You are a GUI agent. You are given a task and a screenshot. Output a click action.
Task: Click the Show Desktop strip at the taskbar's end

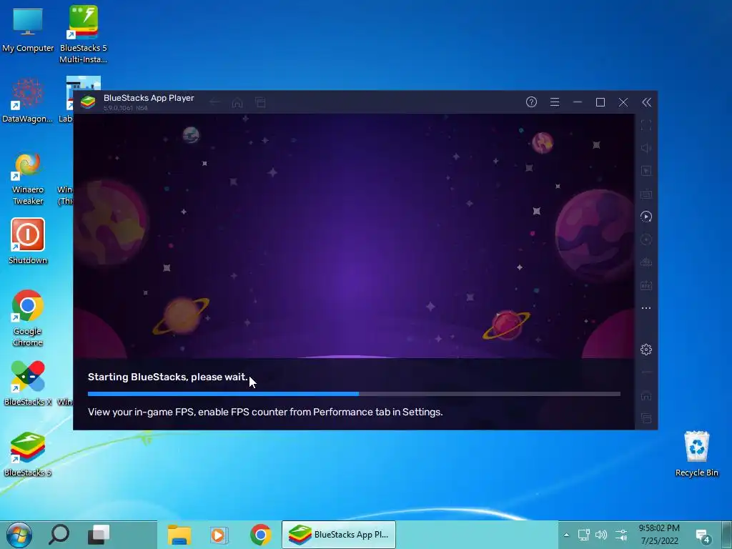[727, 535]
